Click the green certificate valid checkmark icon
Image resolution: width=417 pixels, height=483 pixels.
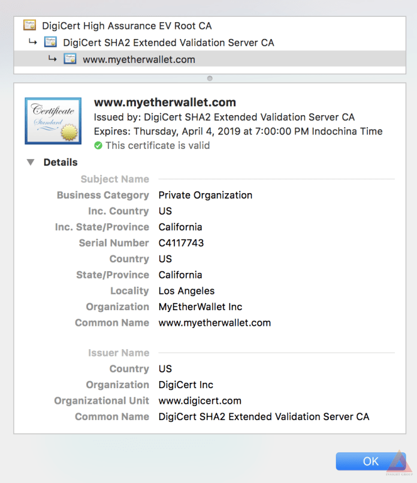(98, 146)
